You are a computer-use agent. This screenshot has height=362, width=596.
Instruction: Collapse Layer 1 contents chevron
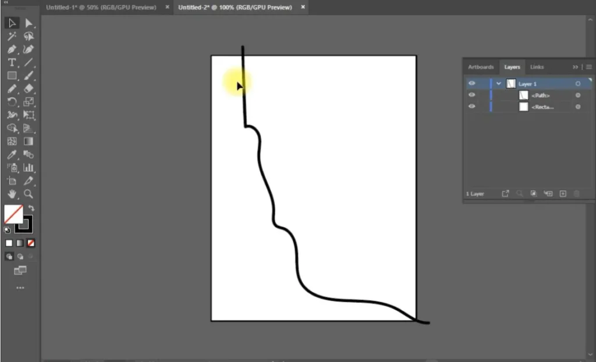tap(499, 84)
